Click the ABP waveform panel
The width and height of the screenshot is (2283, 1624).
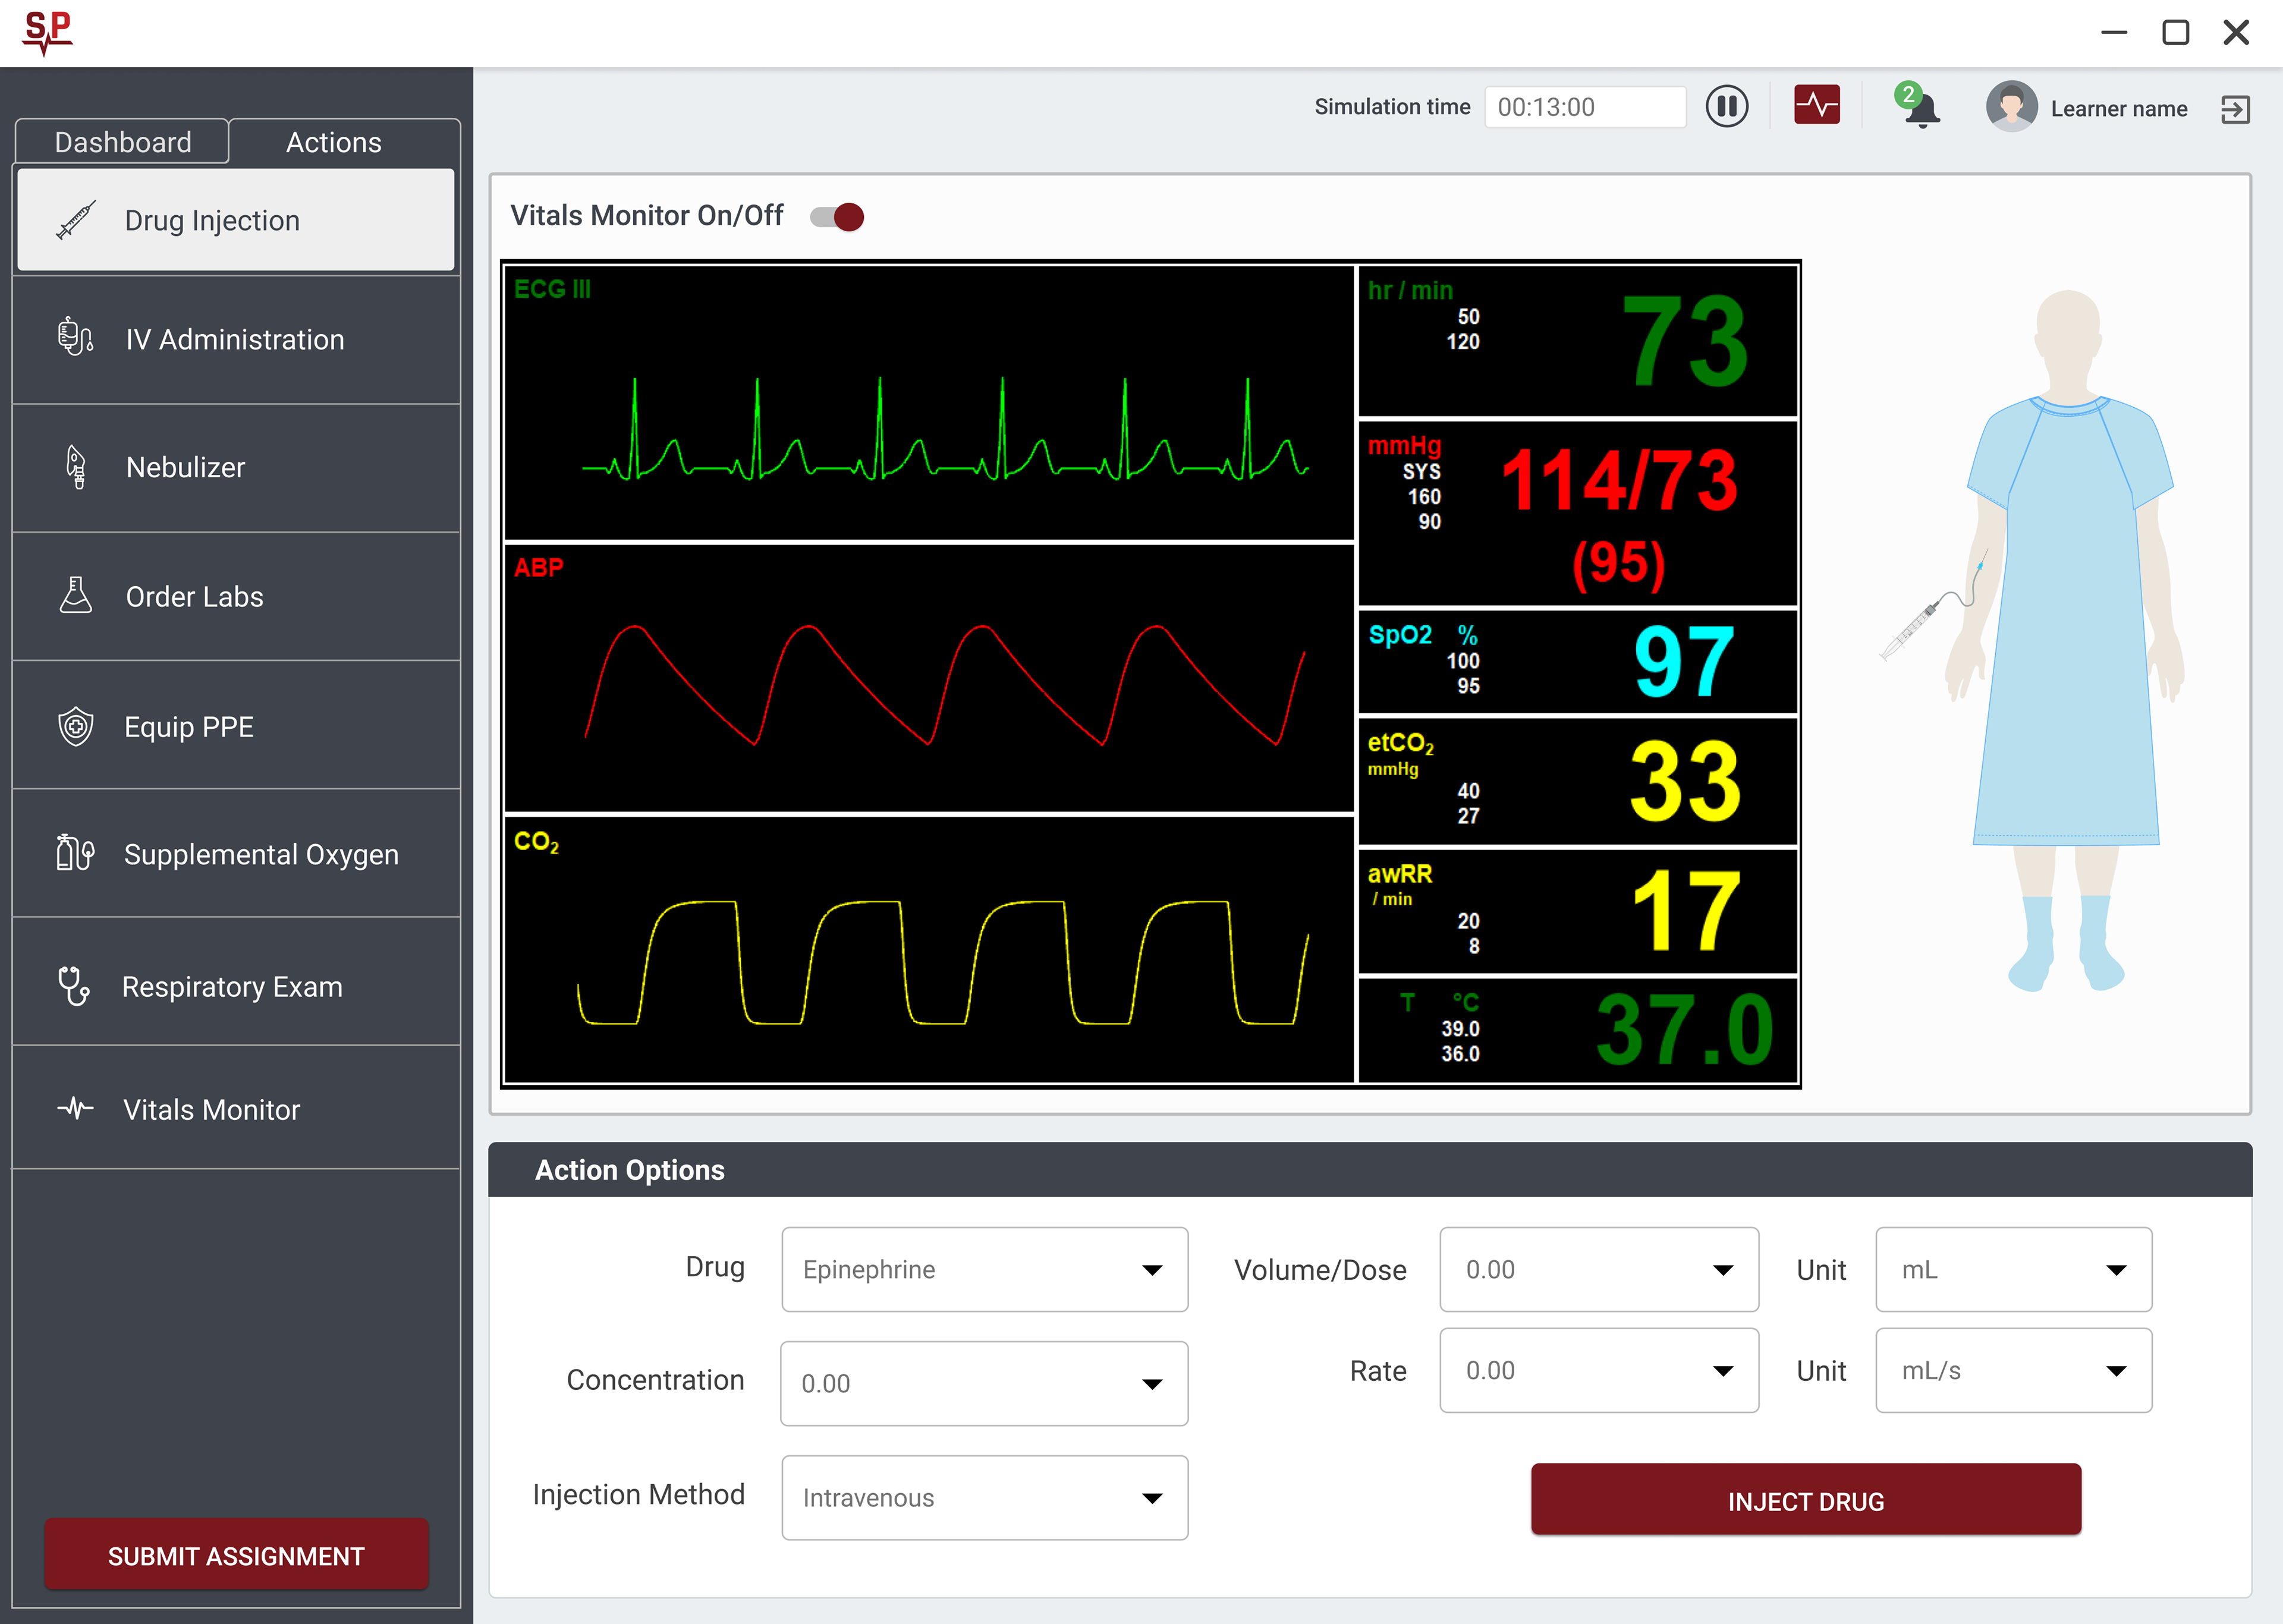point(929,678)
